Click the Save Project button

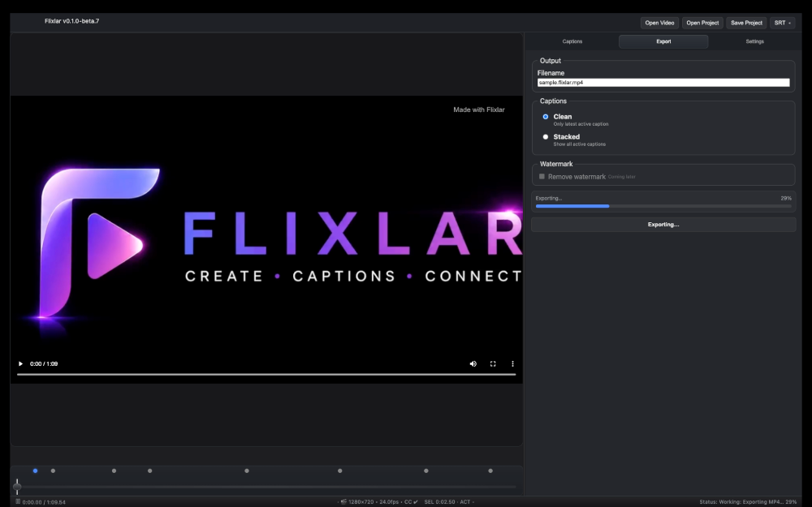[x=746, y=23]
